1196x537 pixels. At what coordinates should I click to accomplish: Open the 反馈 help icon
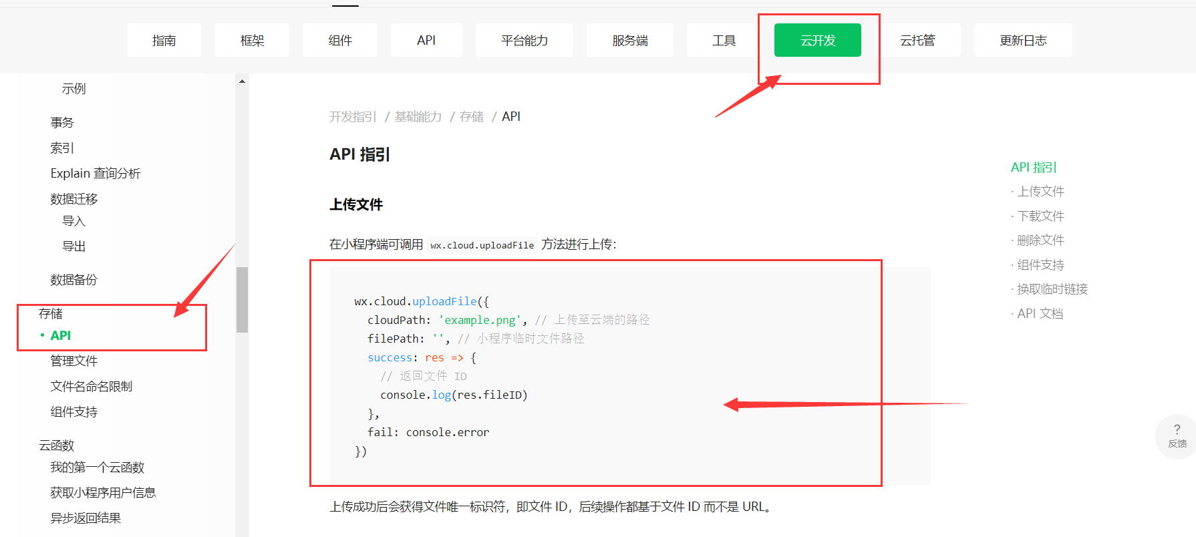tap(1177, 435)
